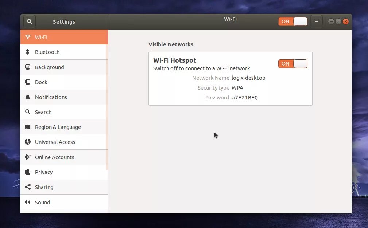Click 'Switch off to connect' description text

201,68
